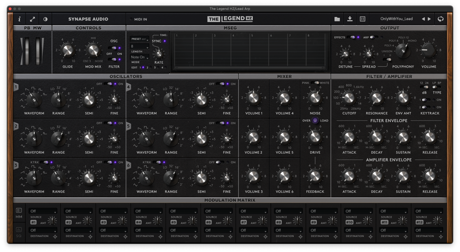Screen dimensions: 460x252
Task: Open the preset bank grid icon
Action: (363, 19)
